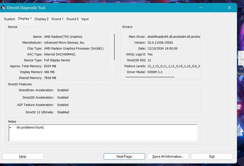The width and height of the screenshot is (244, 166).
Task: Click 'Advanced Micro Devices, Inc.' manufacturer value
Action: click(64, 43)
